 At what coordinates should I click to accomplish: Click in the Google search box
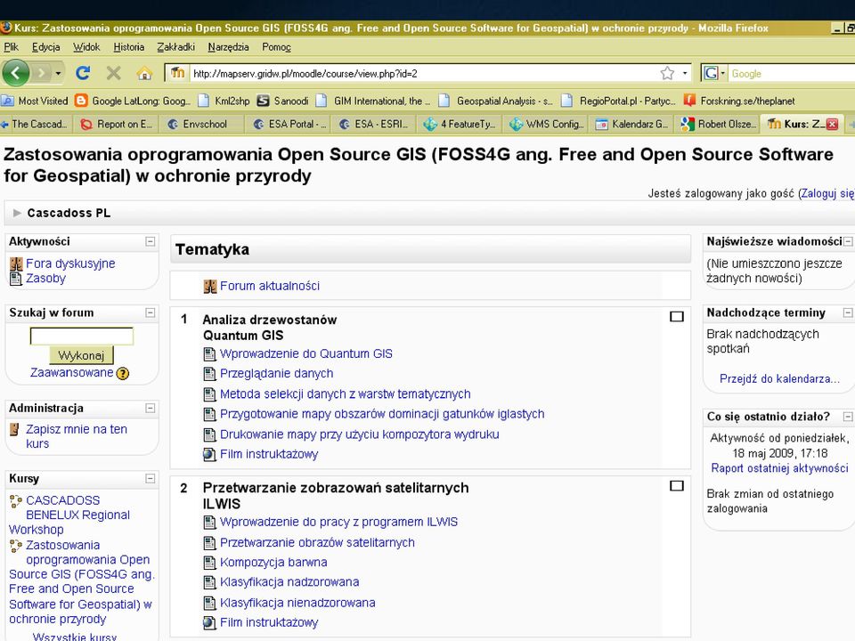[791, 73]
